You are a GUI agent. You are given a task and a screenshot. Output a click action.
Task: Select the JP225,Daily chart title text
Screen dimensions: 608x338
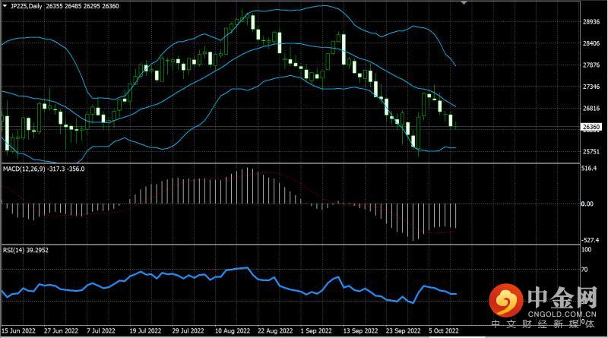27,6
